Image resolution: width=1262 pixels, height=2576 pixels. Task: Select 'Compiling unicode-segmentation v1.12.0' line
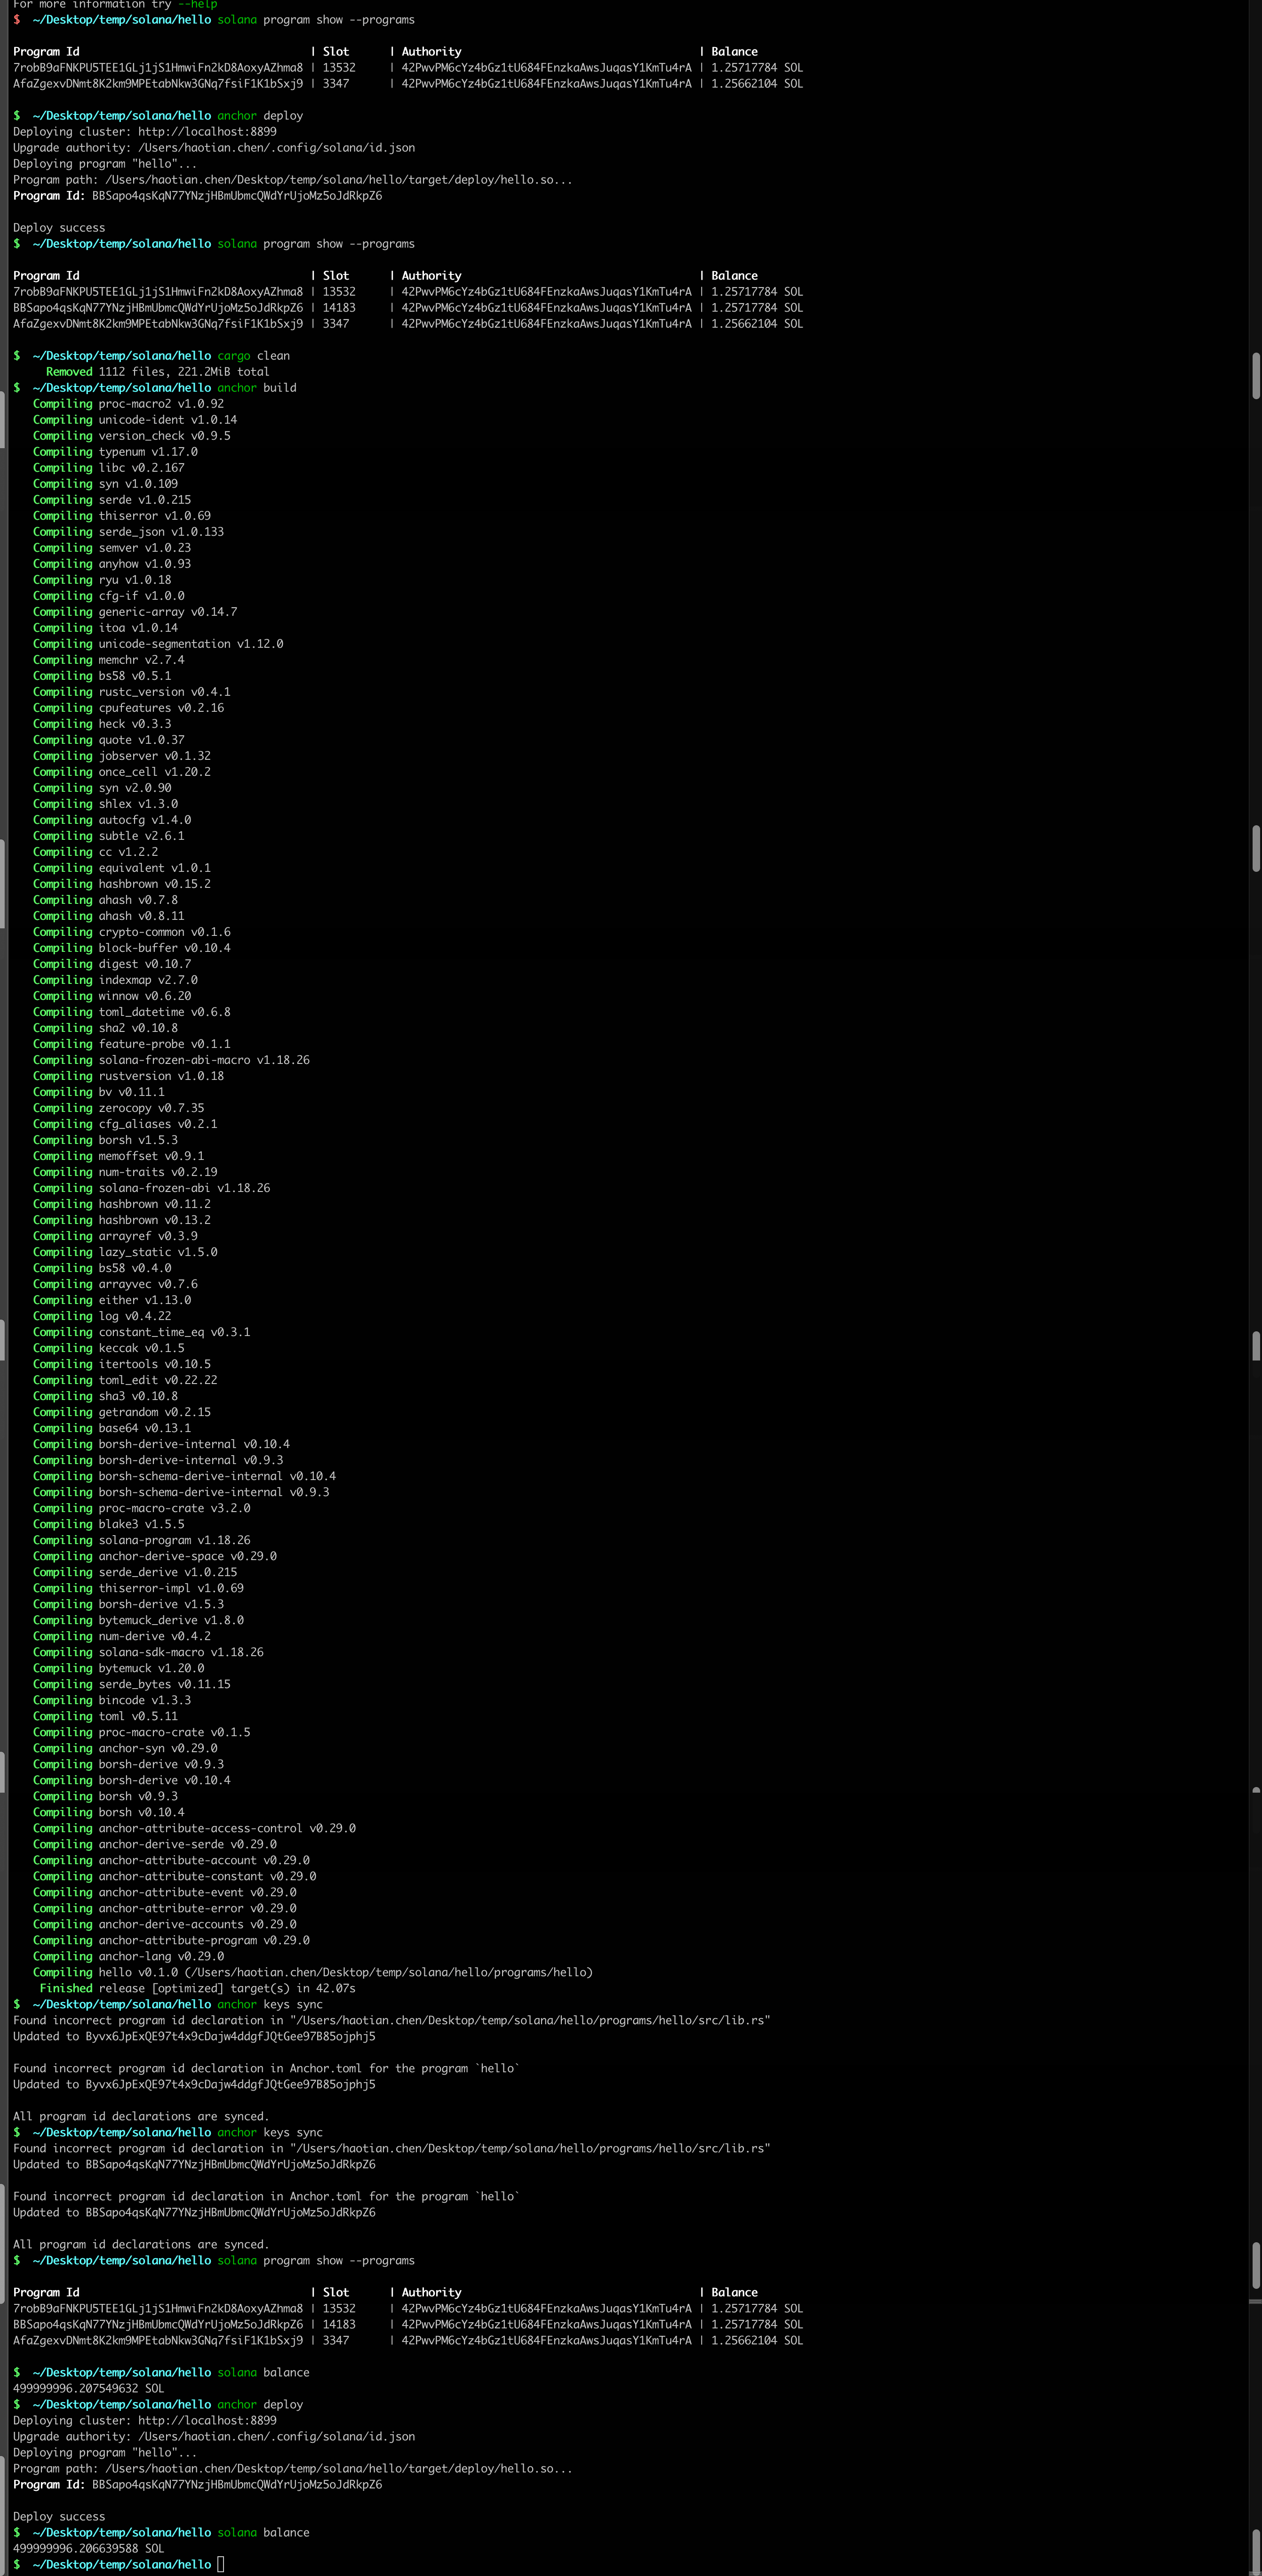pos(158,644)
